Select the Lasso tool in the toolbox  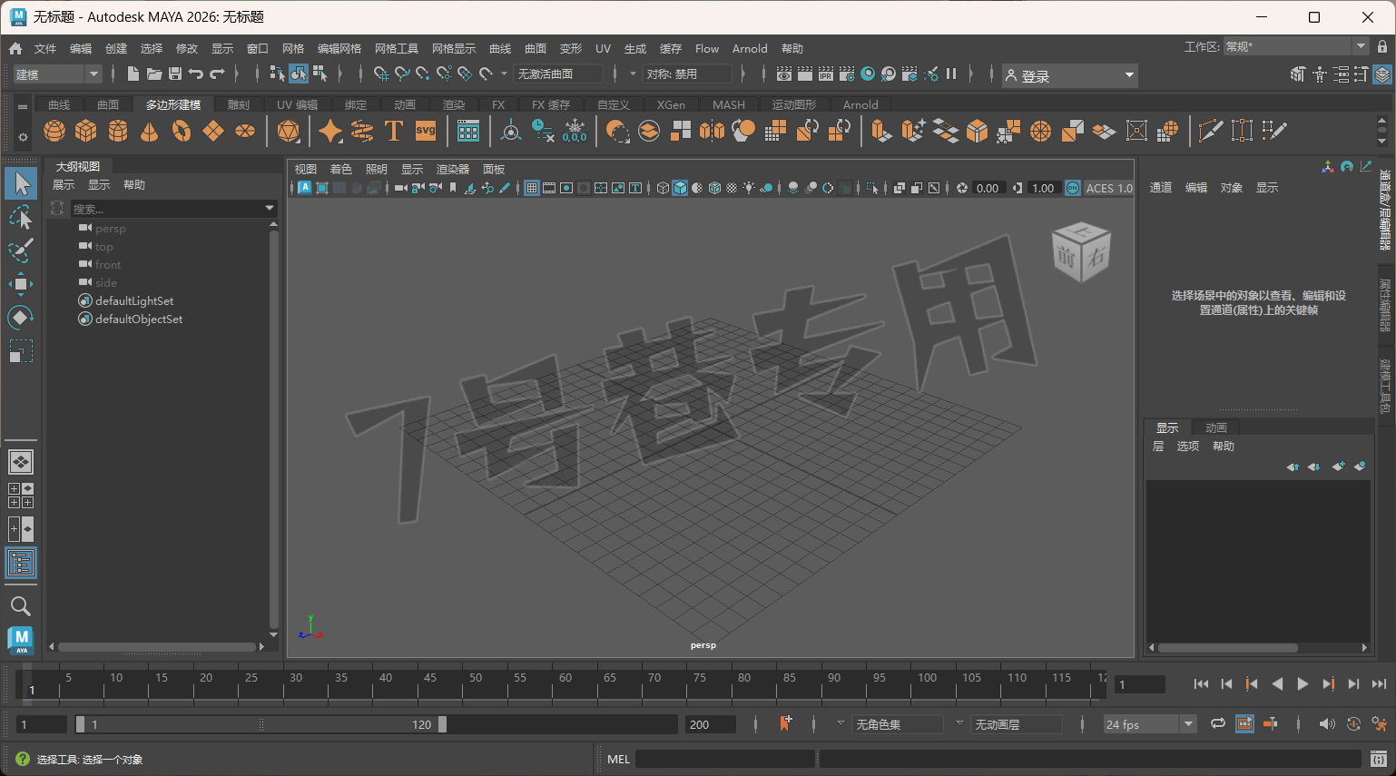point(21,217)
